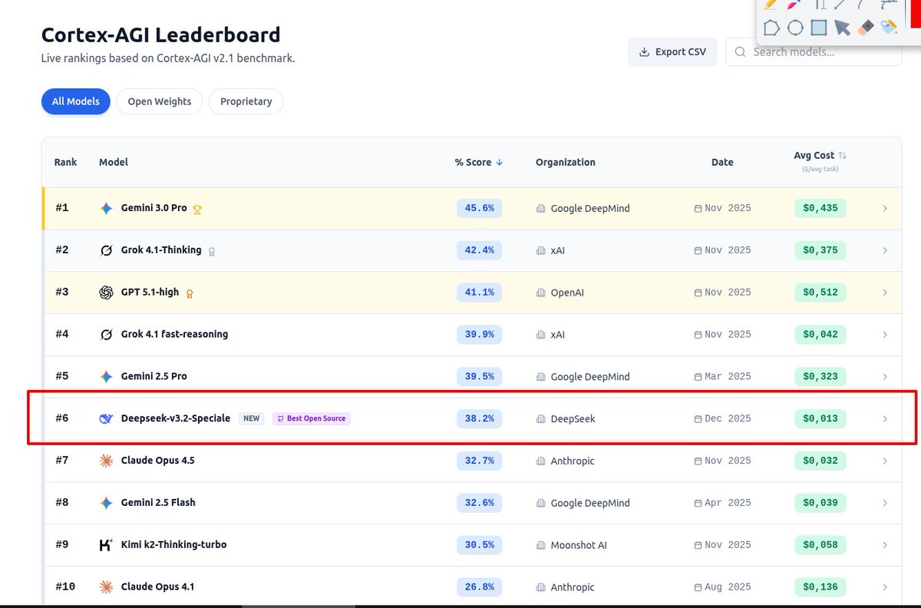
Task: Click the magnifier icon in the search box
Action: tap(741, 52)
